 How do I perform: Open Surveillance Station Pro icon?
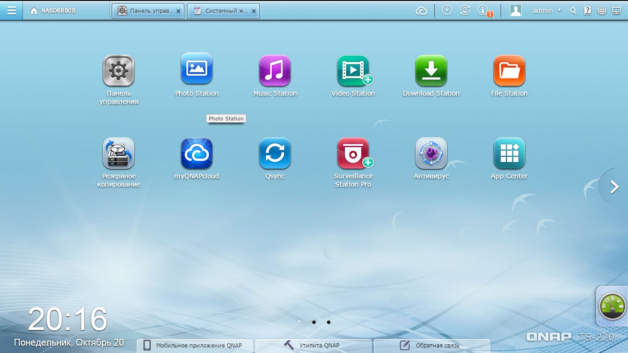point(353,154)
